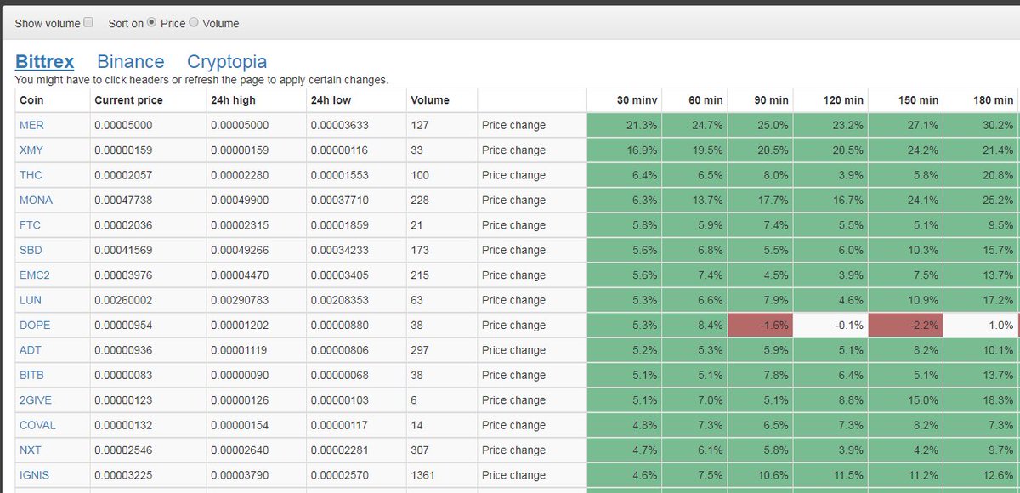Open the LUN coin link
The image size is (1020, 493).
tap(30, 300)
